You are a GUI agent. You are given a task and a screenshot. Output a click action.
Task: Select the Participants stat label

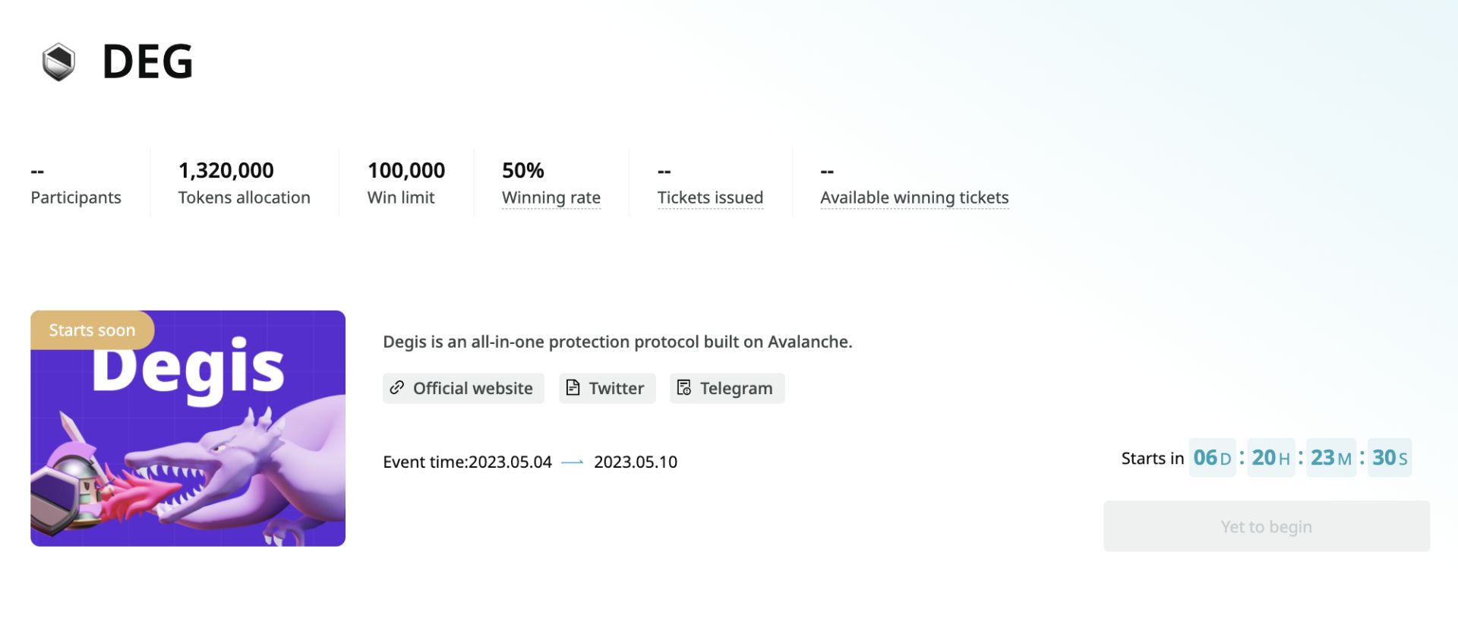pyautogui.click(x=75, y=197)
